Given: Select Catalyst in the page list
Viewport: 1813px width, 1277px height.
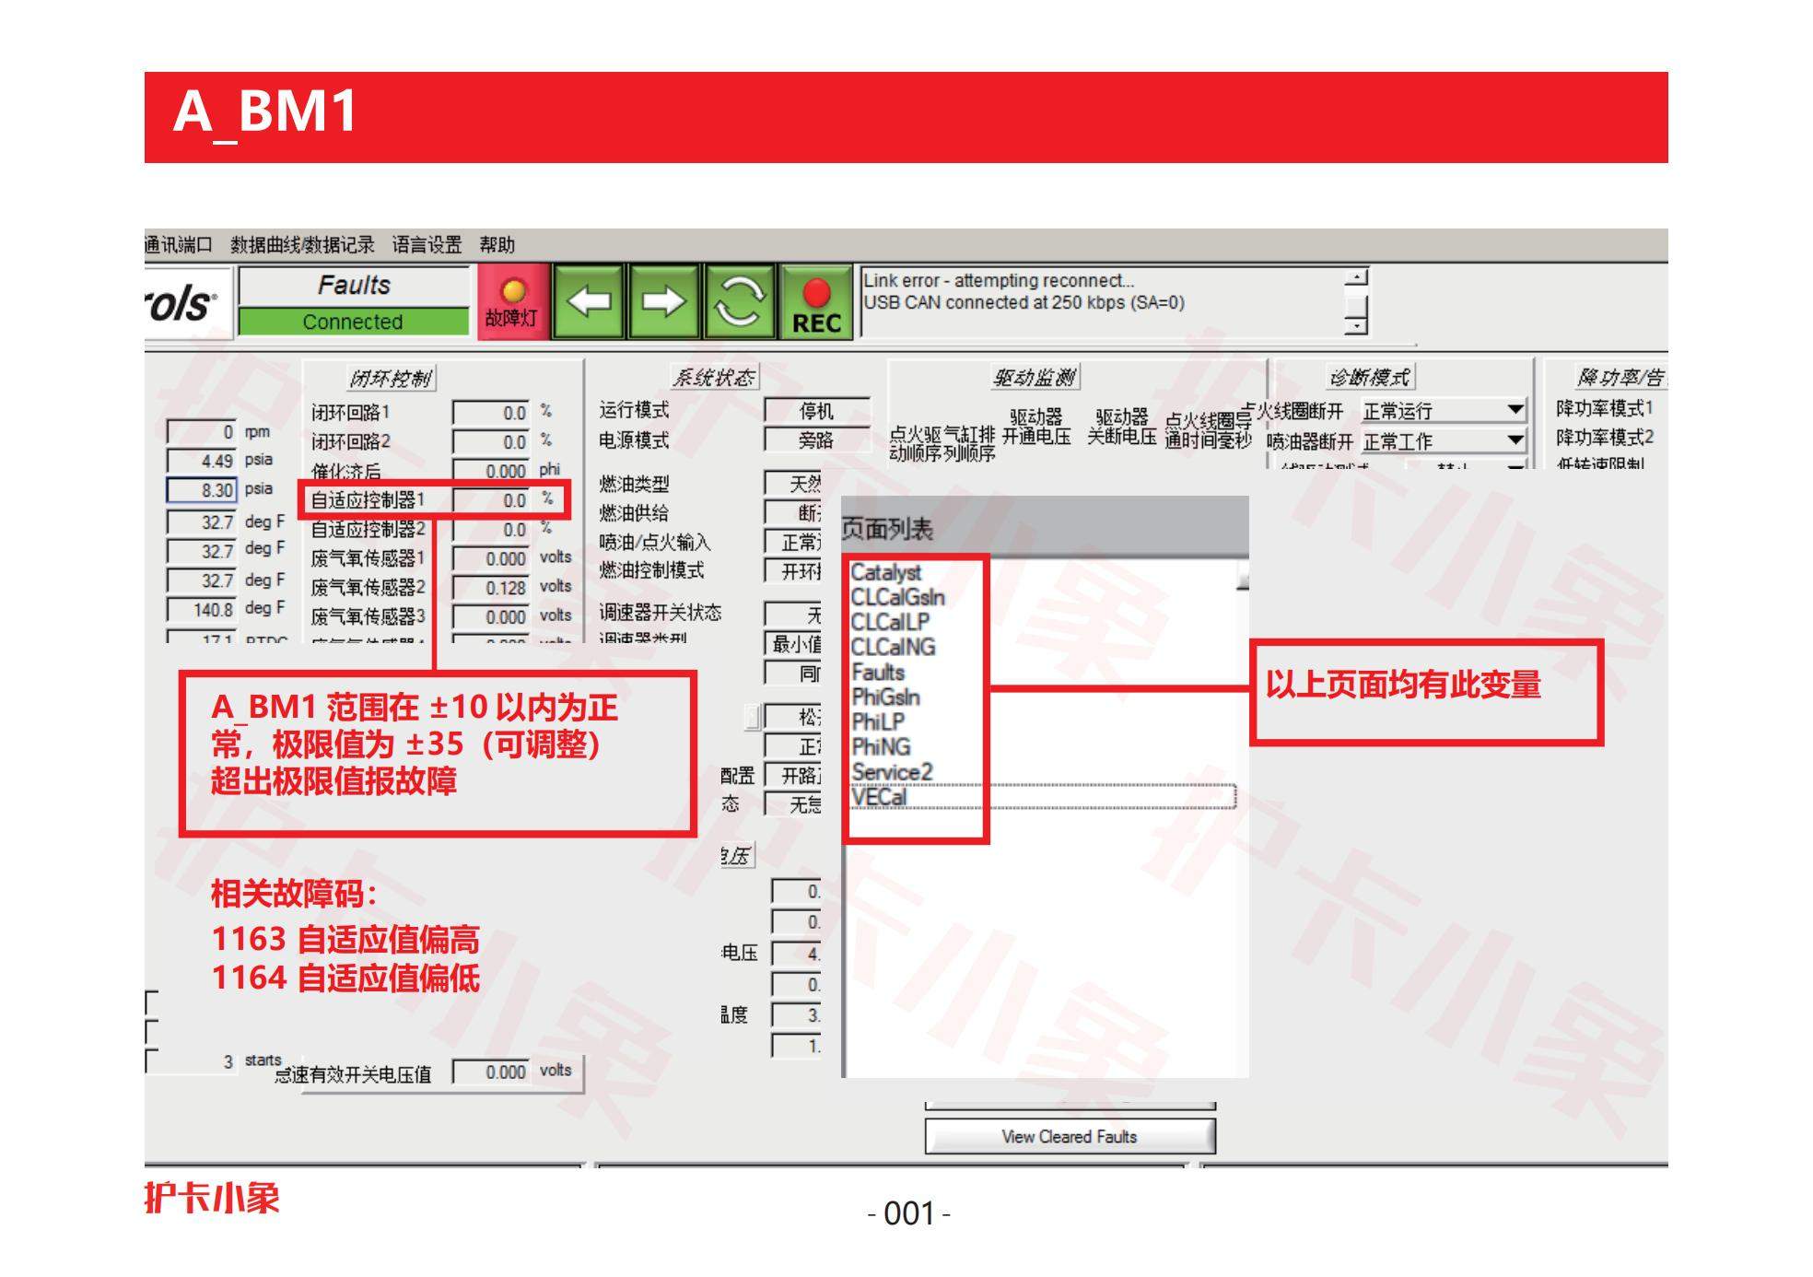Looking at the screenshot, I should [x=885, y=572].
